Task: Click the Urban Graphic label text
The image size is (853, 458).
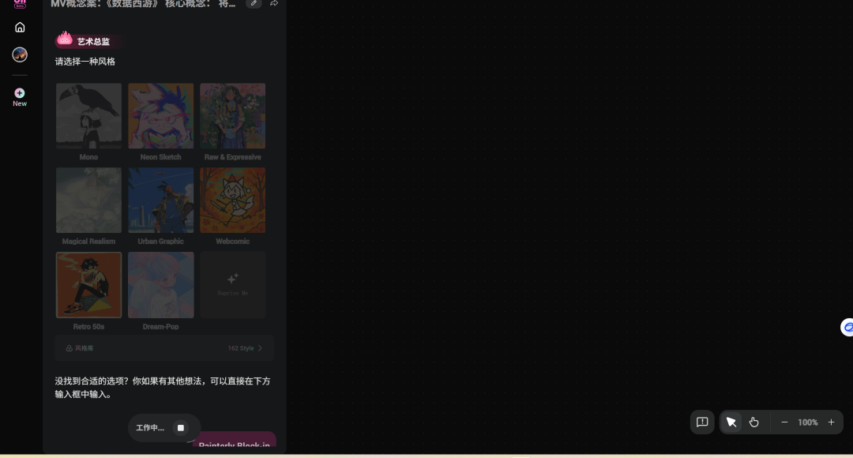Action: [160, 242]
